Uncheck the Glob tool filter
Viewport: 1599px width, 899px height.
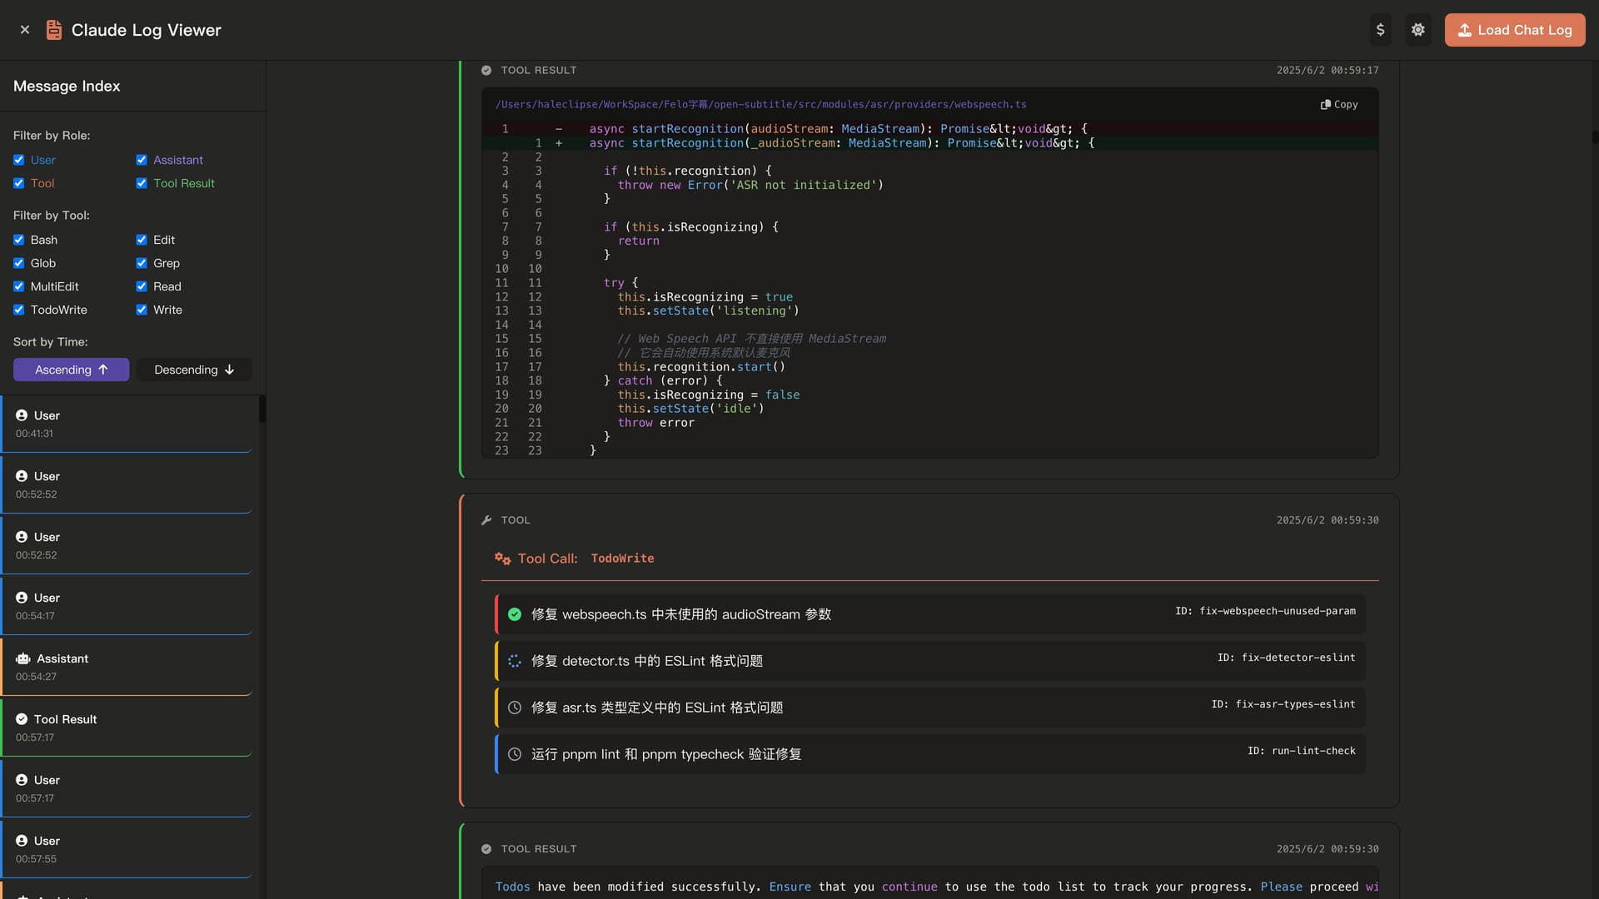pos(18,263)
